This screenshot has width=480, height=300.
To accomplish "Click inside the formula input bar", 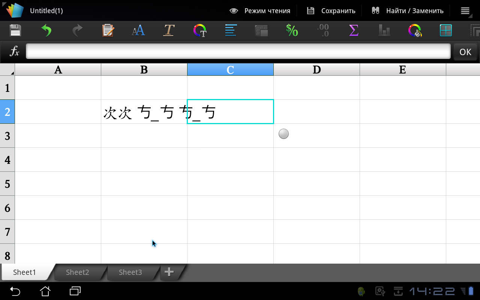I will coord(238,51).
